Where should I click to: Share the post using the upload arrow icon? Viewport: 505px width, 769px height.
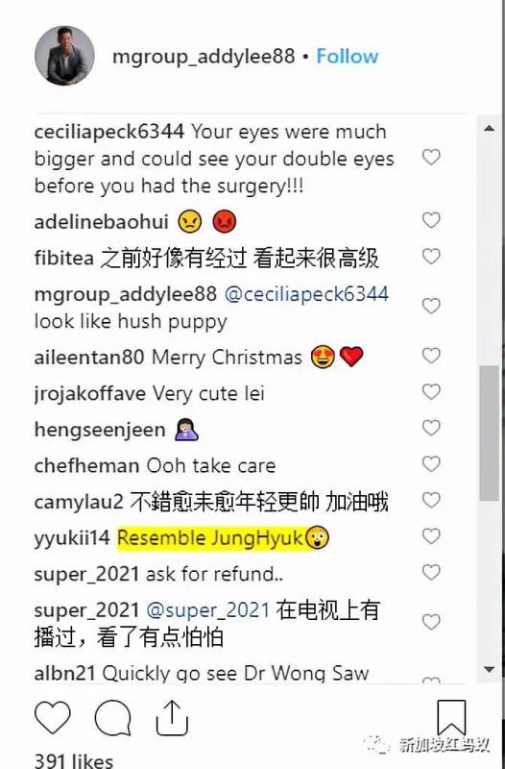pyautogui.click(x=172, y=717)
